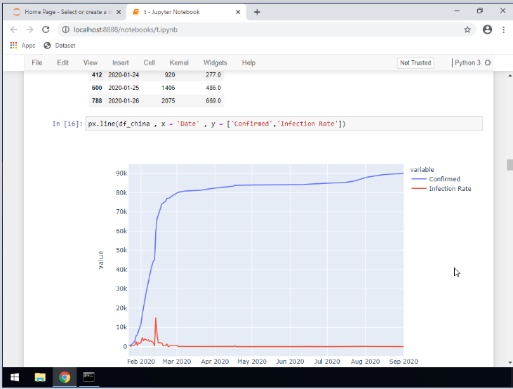
Task: Open the Kernel menu
Action: point(179,63)
